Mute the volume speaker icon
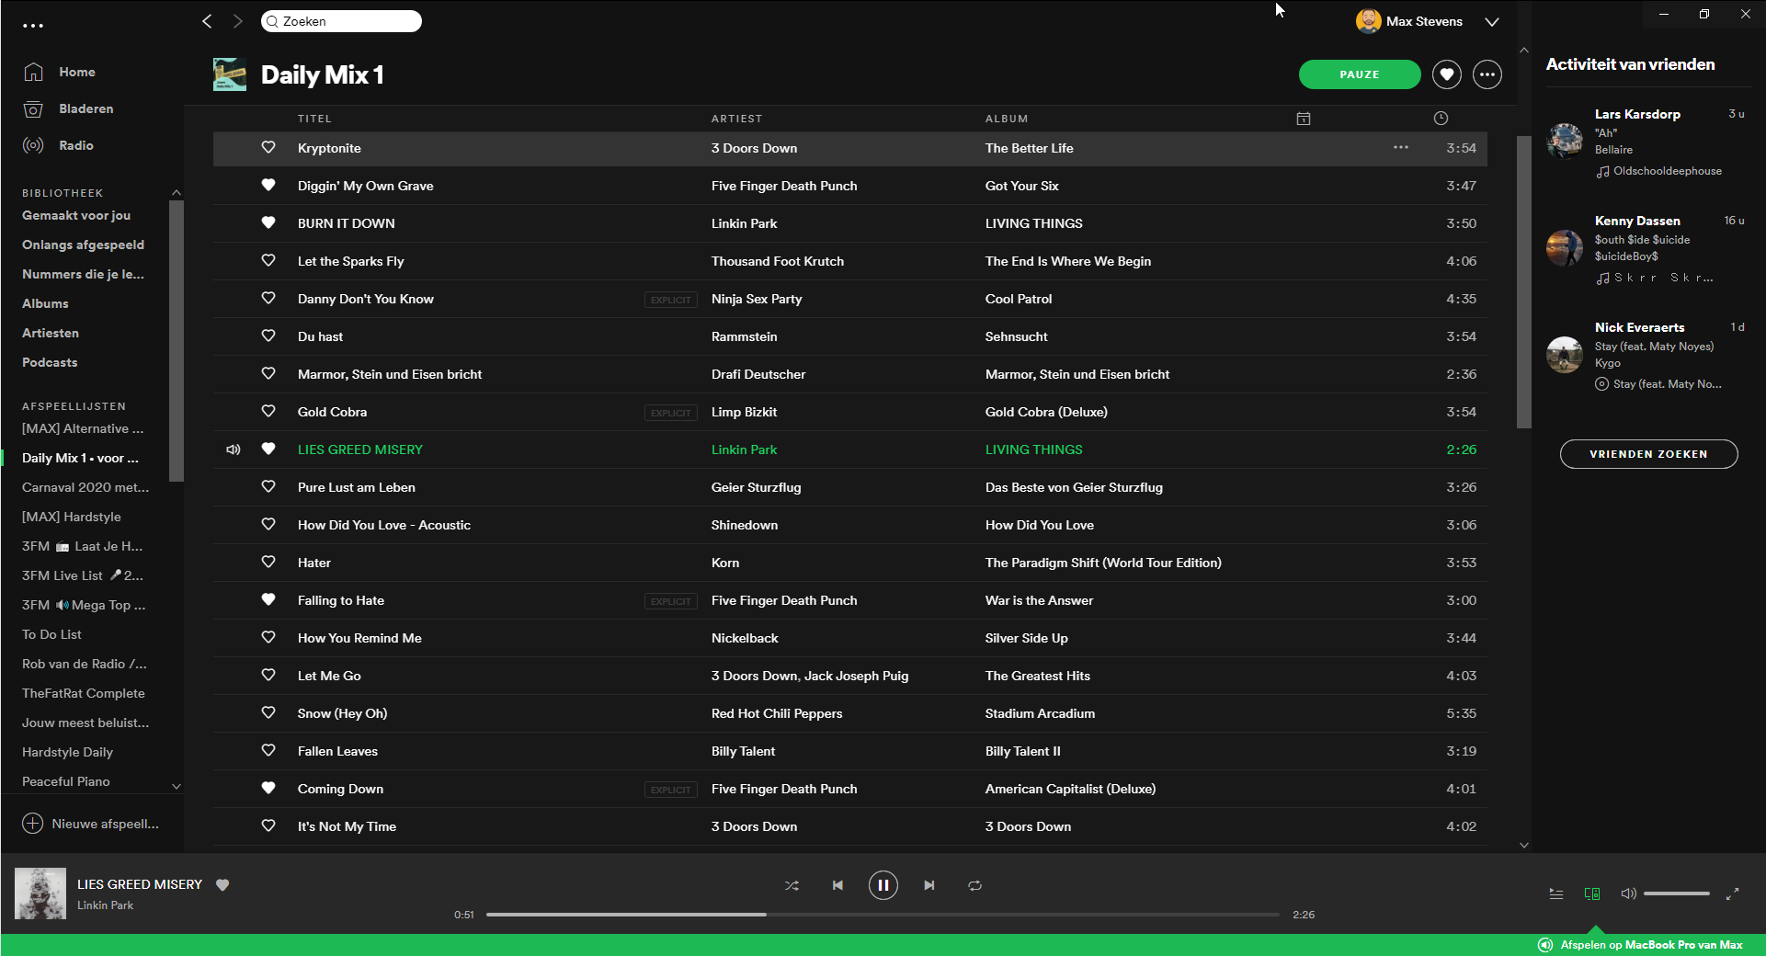This screenshot has height=956, width=1766. 1628,893
